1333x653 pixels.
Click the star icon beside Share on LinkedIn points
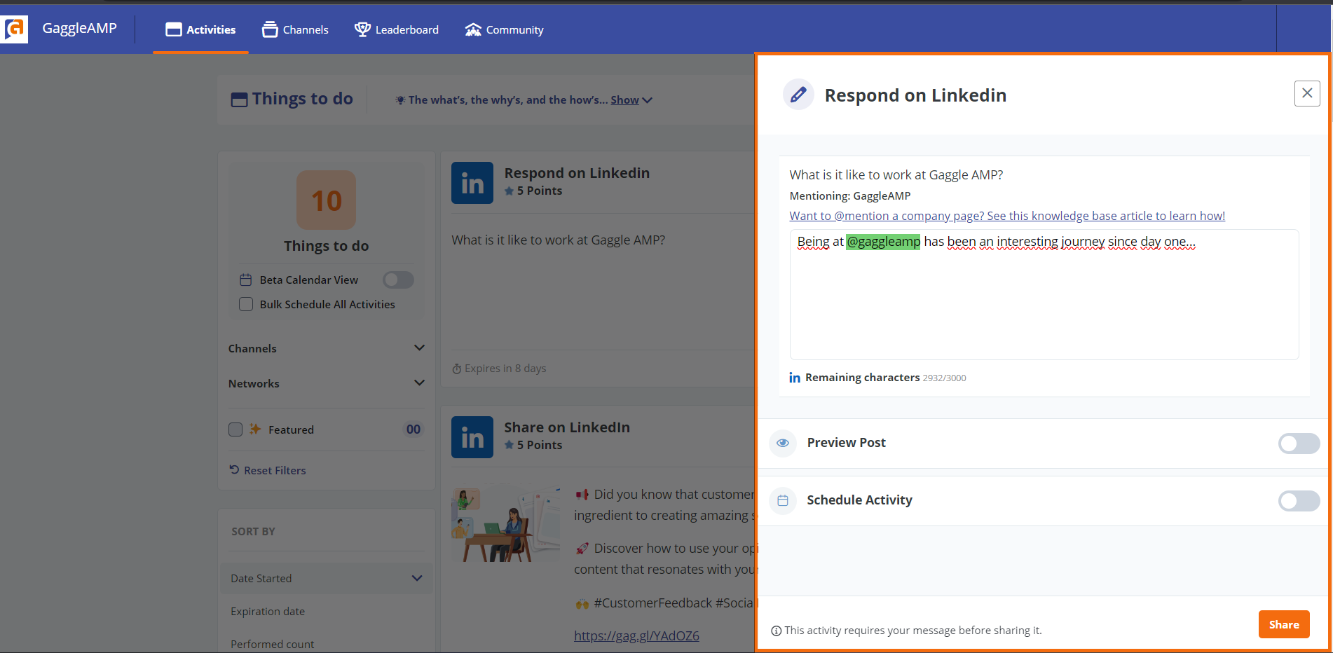click(x=510, y=445)
